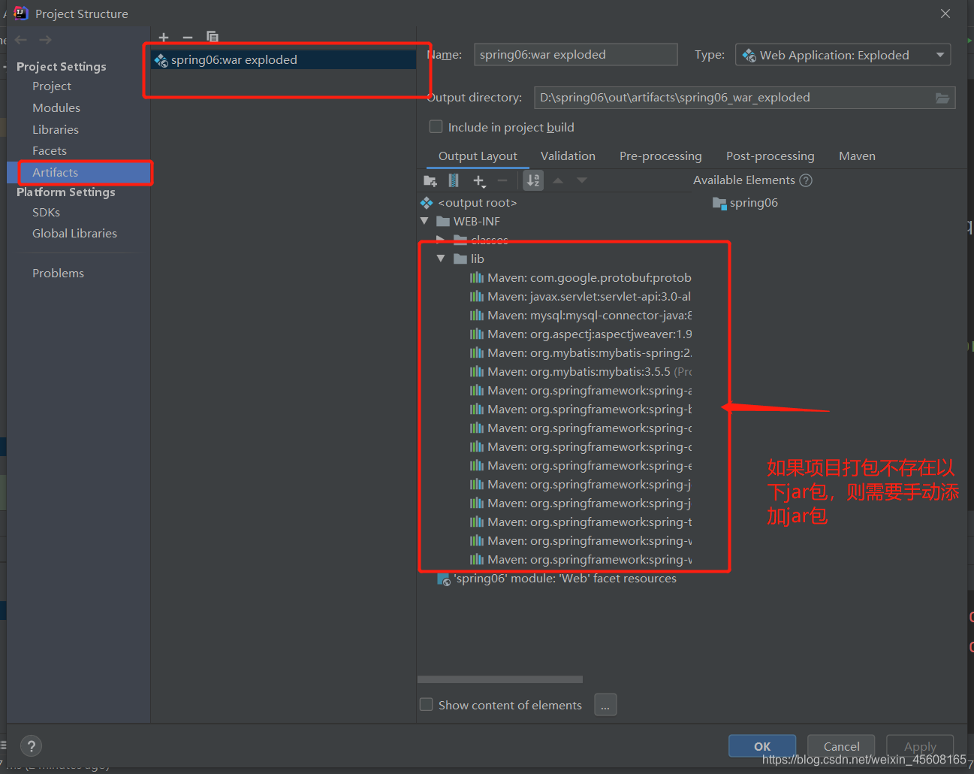Open Libraries settings
The width and height of the screenshot is (974, 774).
[x=56, y=130]
